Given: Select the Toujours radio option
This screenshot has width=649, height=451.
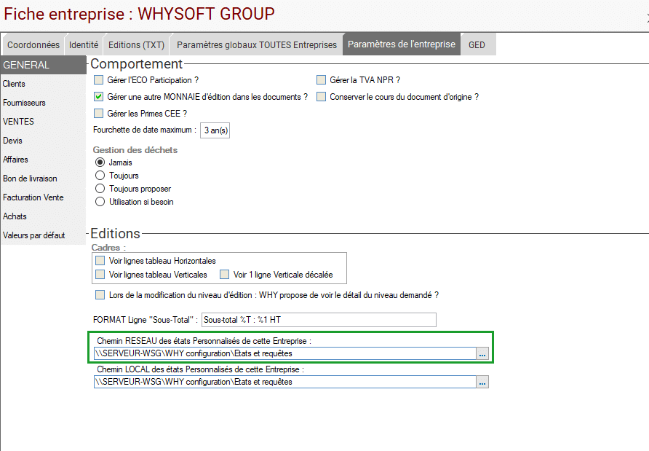Looking at the screenshot, I should point(100,176).
